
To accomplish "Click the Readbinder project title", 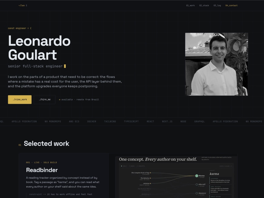I will point(42,170).
